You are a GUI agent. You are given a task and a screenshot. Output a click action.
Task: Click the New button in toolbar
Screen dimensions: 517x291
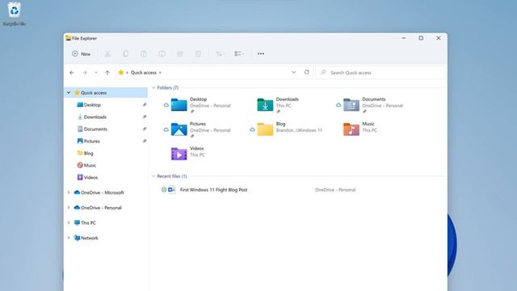[81, 54]
